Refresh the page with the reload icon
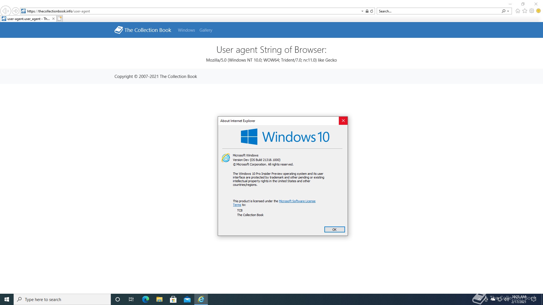Image resolution: width=543 pixels, height=305 pixels. (x=372, y=11)
